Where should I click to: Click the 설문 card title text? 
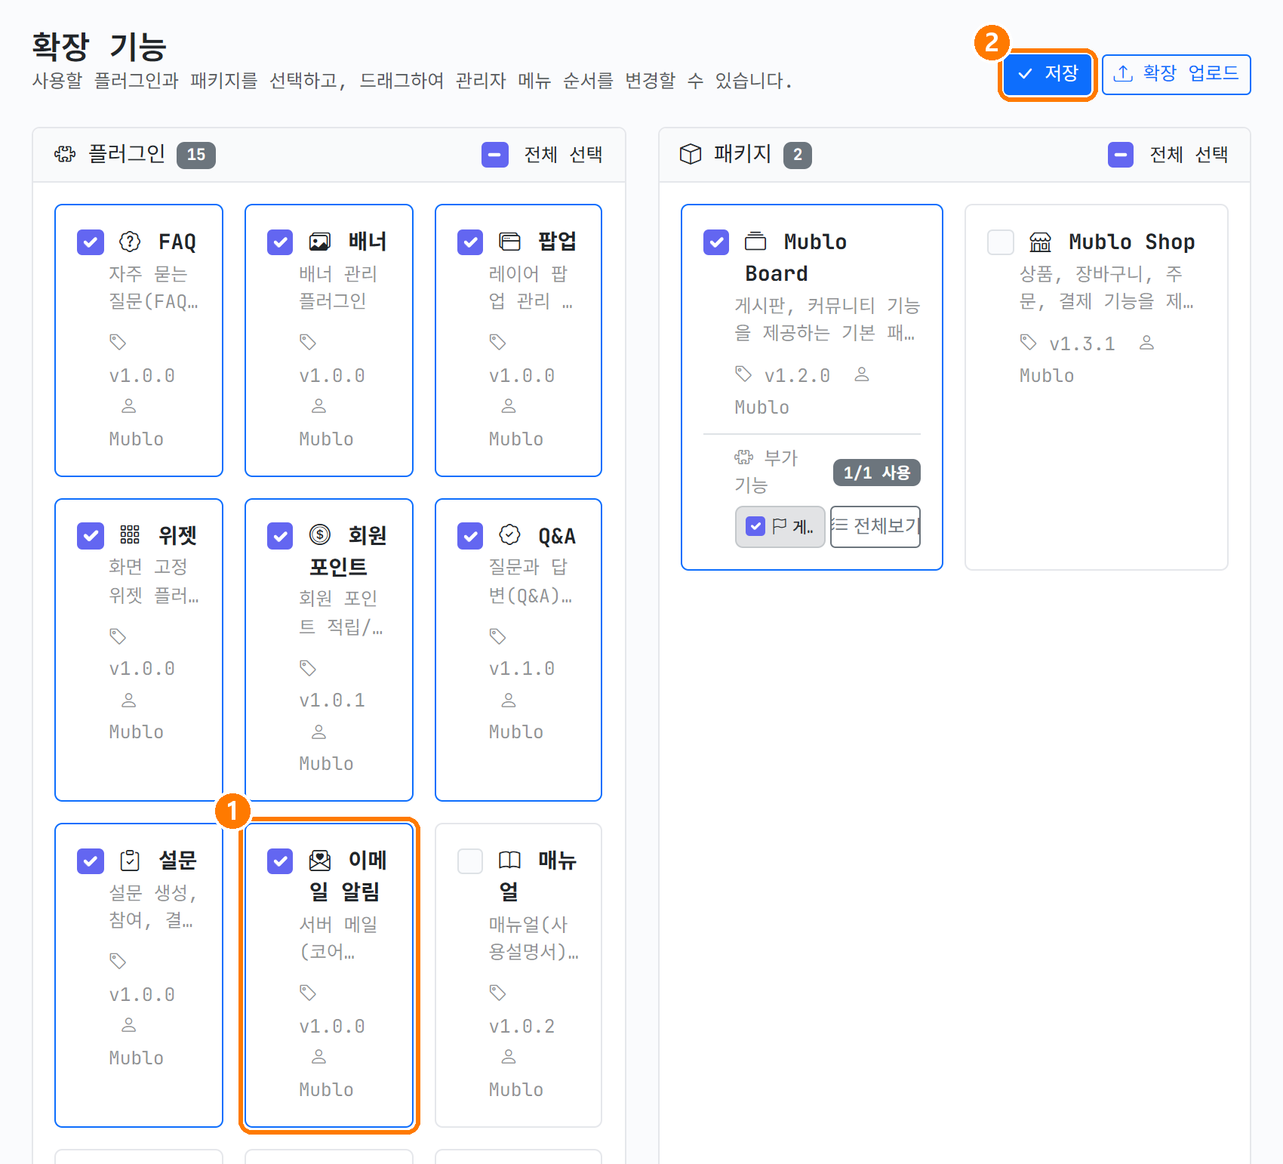(x=177, y=861)
